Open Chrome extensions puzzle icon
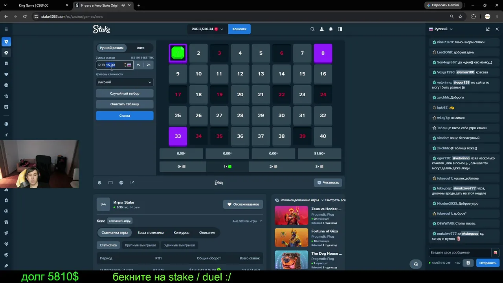The height and width of the screenshot is (283, 503). (x=474, y=17)
